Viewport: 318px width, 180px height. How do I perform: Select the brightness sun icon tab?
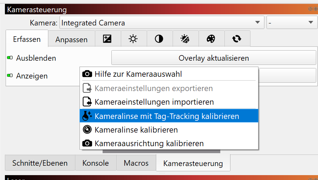(x=134, y=39)
